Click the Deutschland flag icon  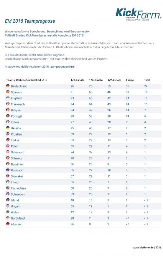(8, 86)
